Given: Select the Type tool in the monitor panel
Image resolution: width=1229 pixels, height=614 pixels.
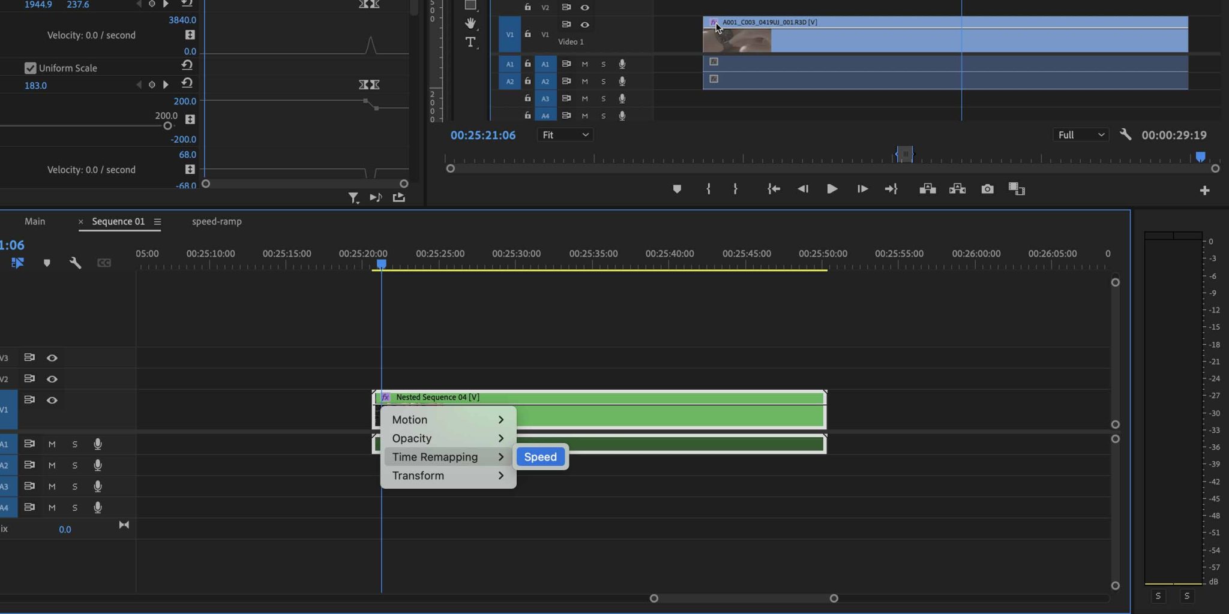Looking at the screenshot, I should (x=470, y=43).
